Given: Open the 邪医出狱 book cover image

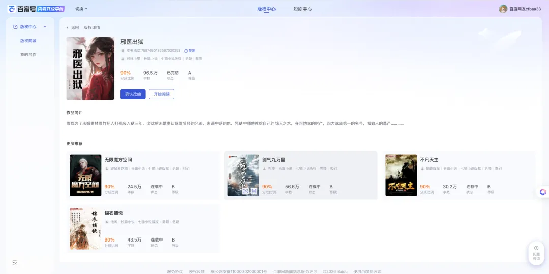Looking at the screenshot, I should 90,68.
